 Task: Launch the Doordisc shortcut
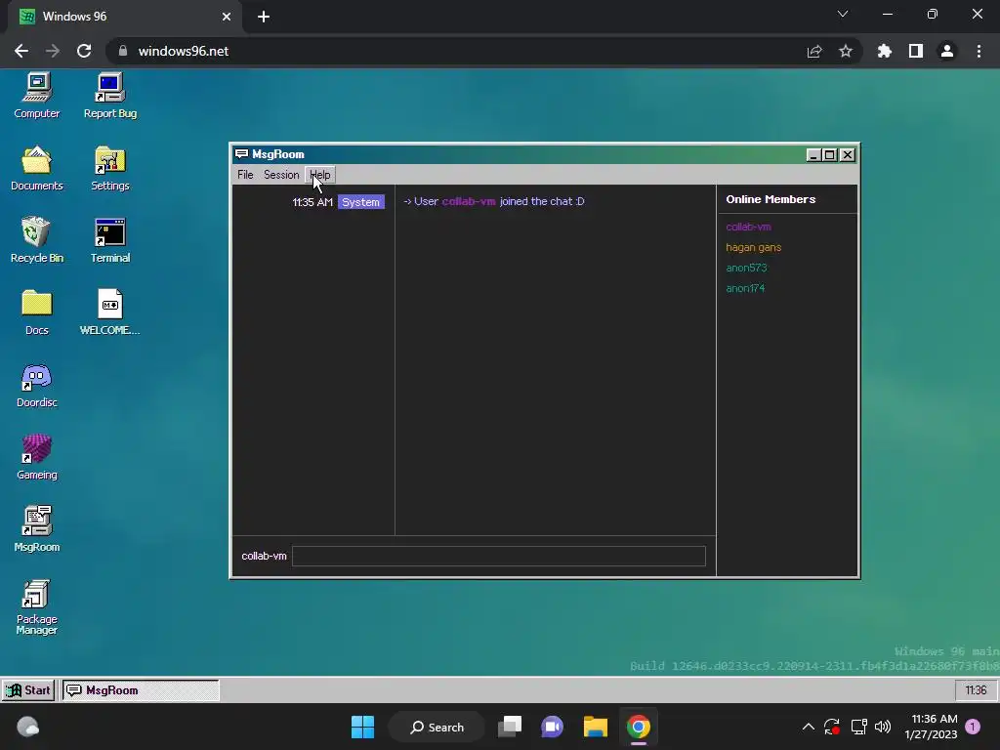(x=36, y=385)
